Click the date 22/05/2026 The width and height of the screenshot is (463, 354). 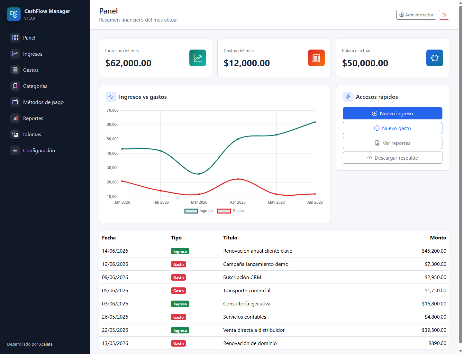tap(115, 330)
